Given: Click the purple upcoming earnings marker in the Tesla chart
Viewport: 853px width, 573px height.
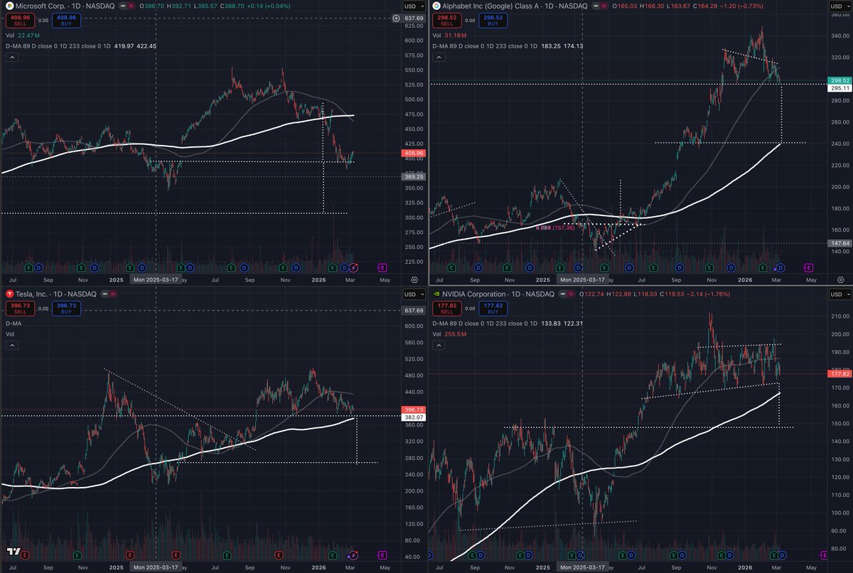Looking at the screenshot, I should click(x=382, y=554).
